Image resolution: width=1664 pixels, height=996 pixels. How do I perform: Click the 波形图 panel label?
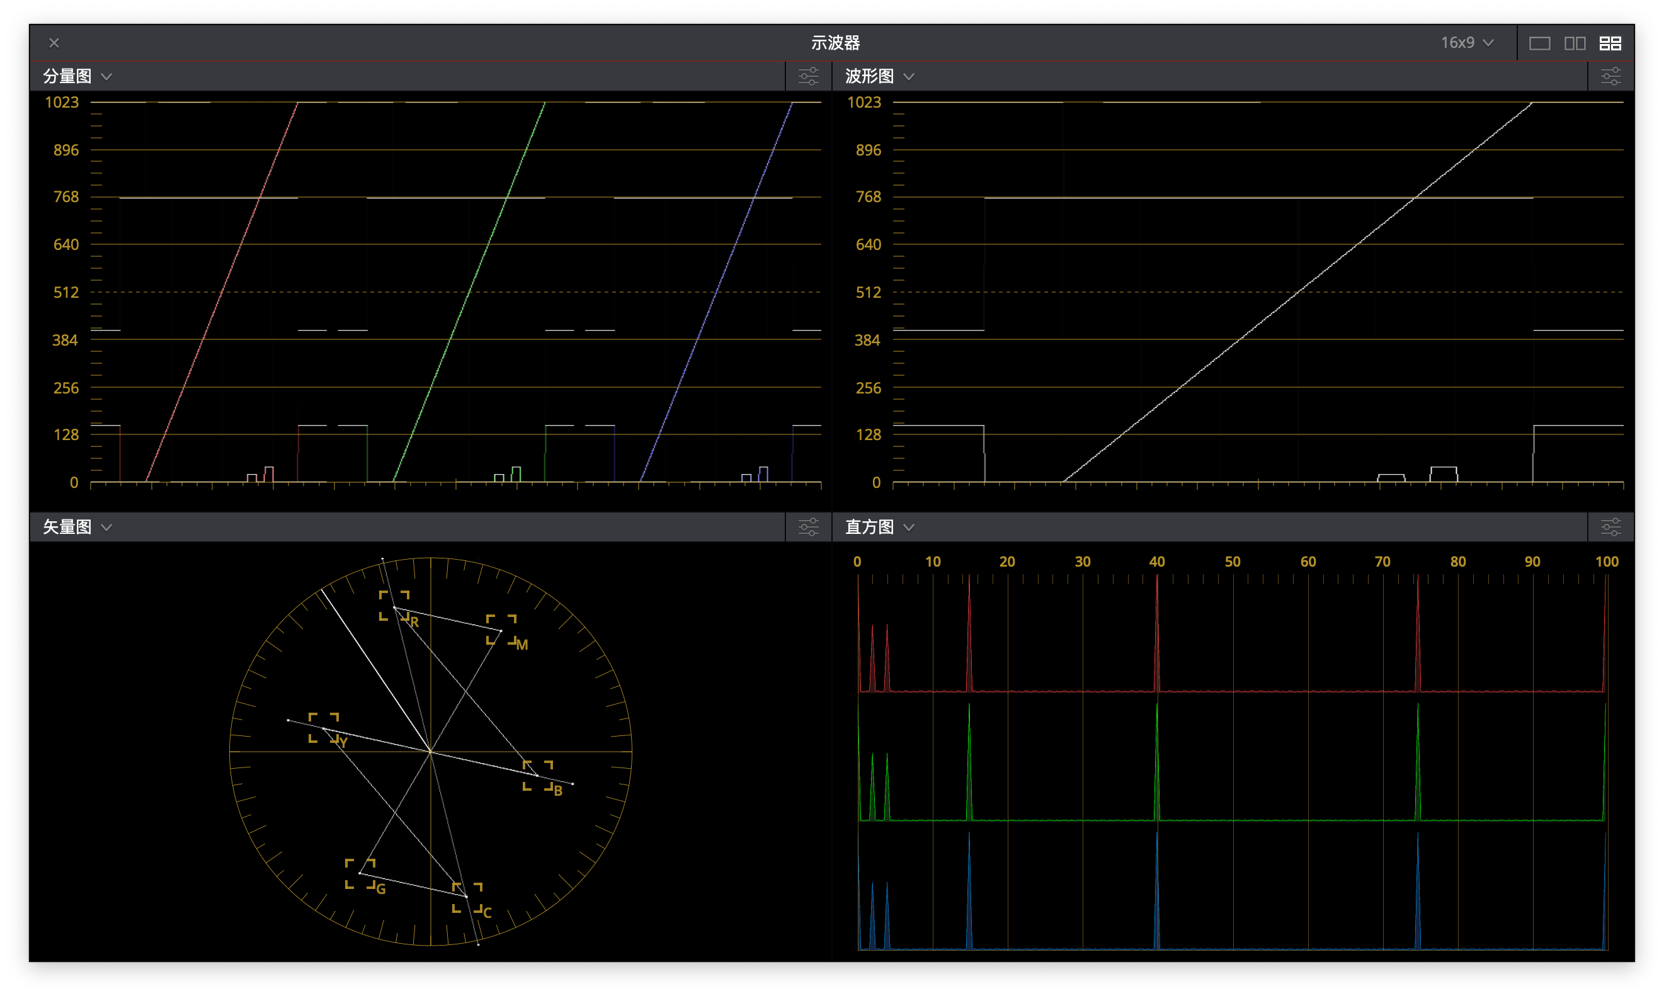point(869,77)
